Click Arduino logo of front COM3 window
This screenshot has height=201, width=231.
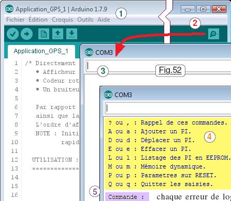[x=108, y=95]
